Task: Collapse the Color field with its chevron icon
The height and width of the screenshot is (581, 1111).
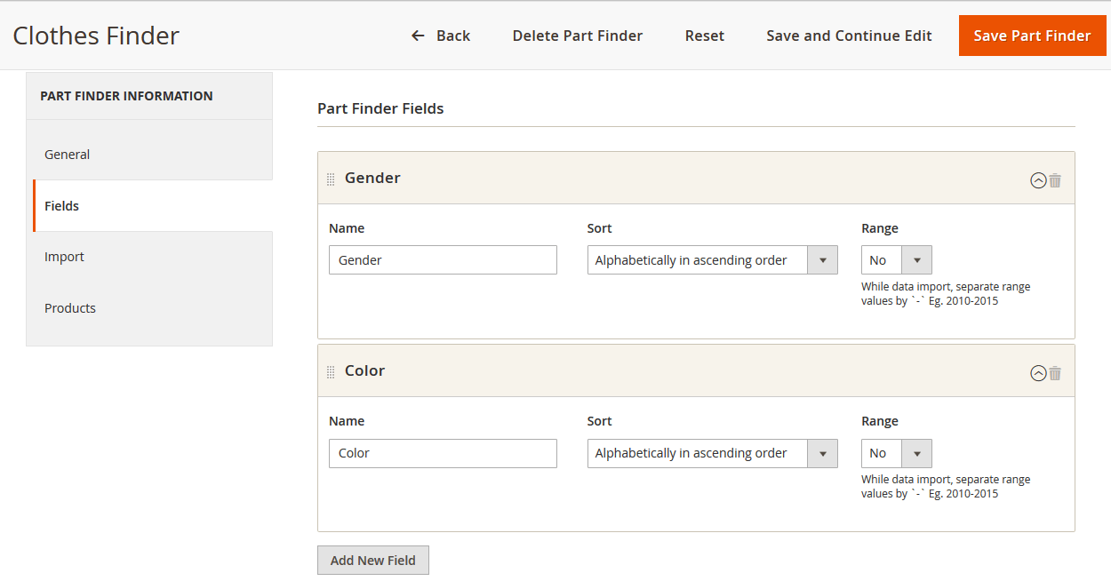Action: point(1038,373)
